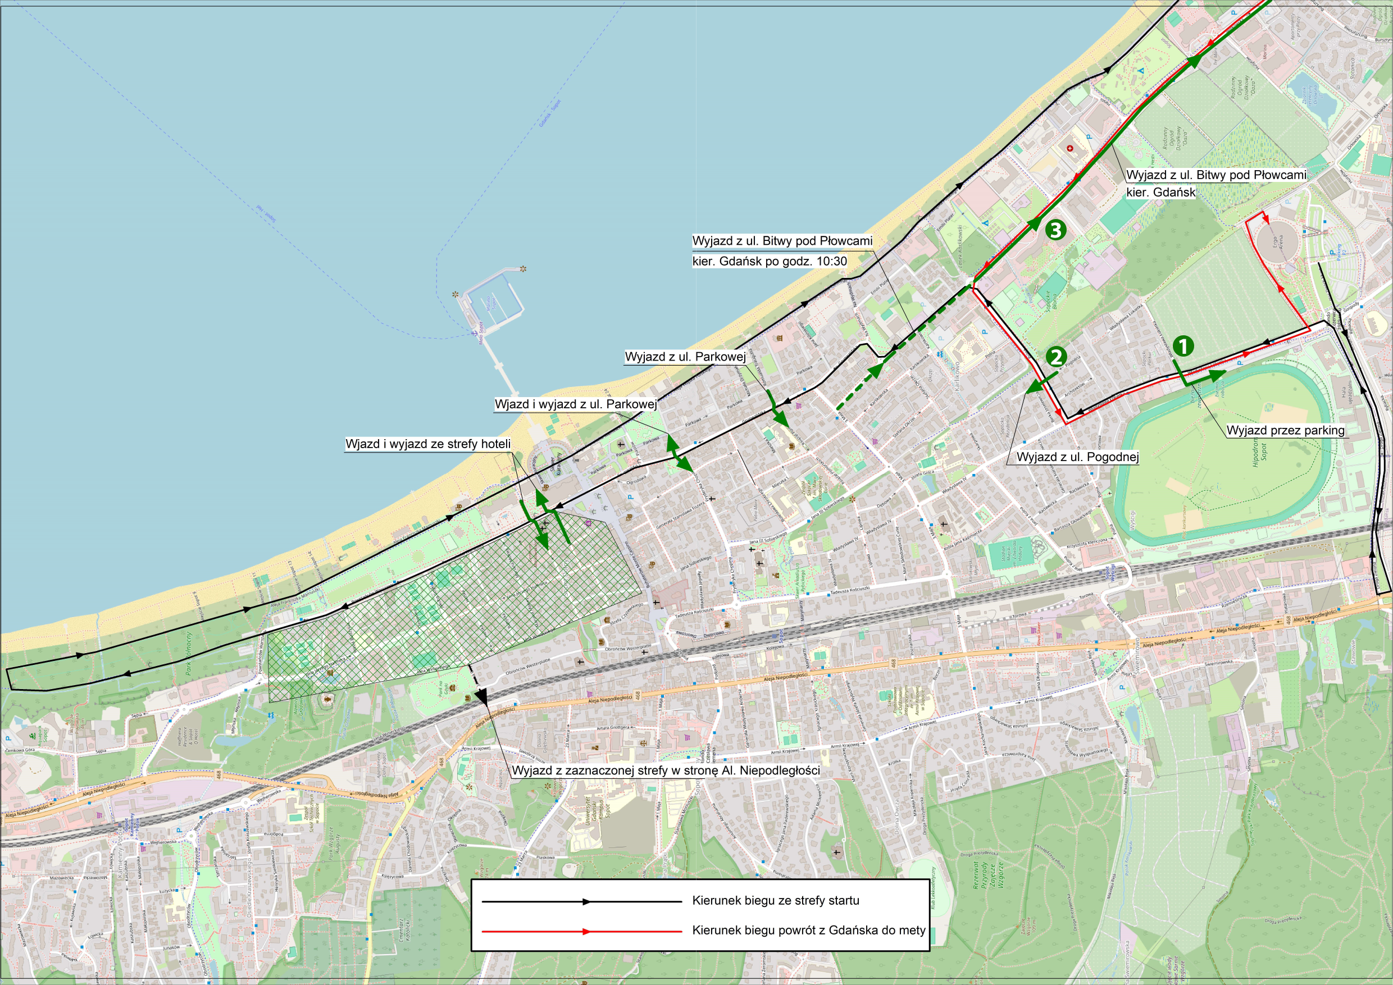The height and width of the screenshot is (985, 1393).
Task: Click the green numbered circle 2 marker
Action: click(1057, 357)
